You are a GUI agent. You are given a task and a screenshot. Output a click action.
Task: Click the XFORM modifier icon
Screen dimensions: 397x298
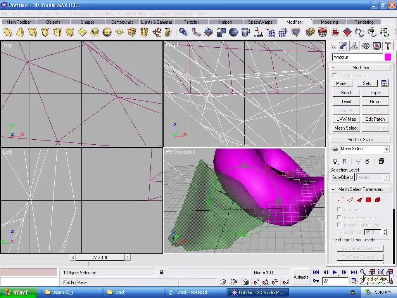pos(258,32)
